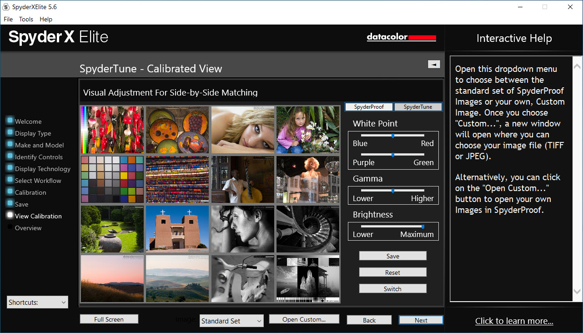Select the woman in white dress thumbnail

(308, 179)
